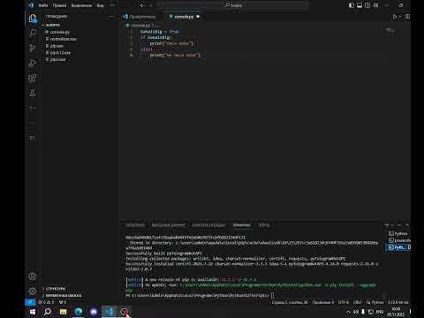Toggle primary sidebar layout icon
Image resolution: width=424 pixels, height=318 pixels.
tap(352, 5)
